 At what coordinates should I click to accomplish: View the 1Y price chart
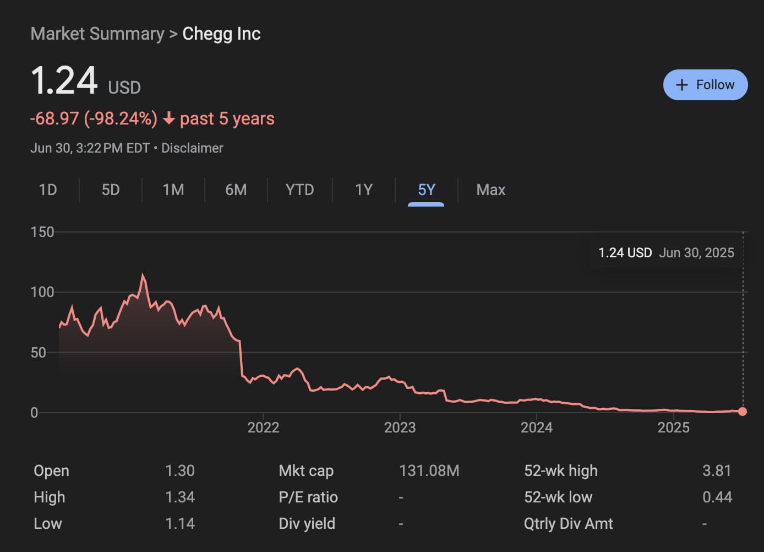click(364, 190)
